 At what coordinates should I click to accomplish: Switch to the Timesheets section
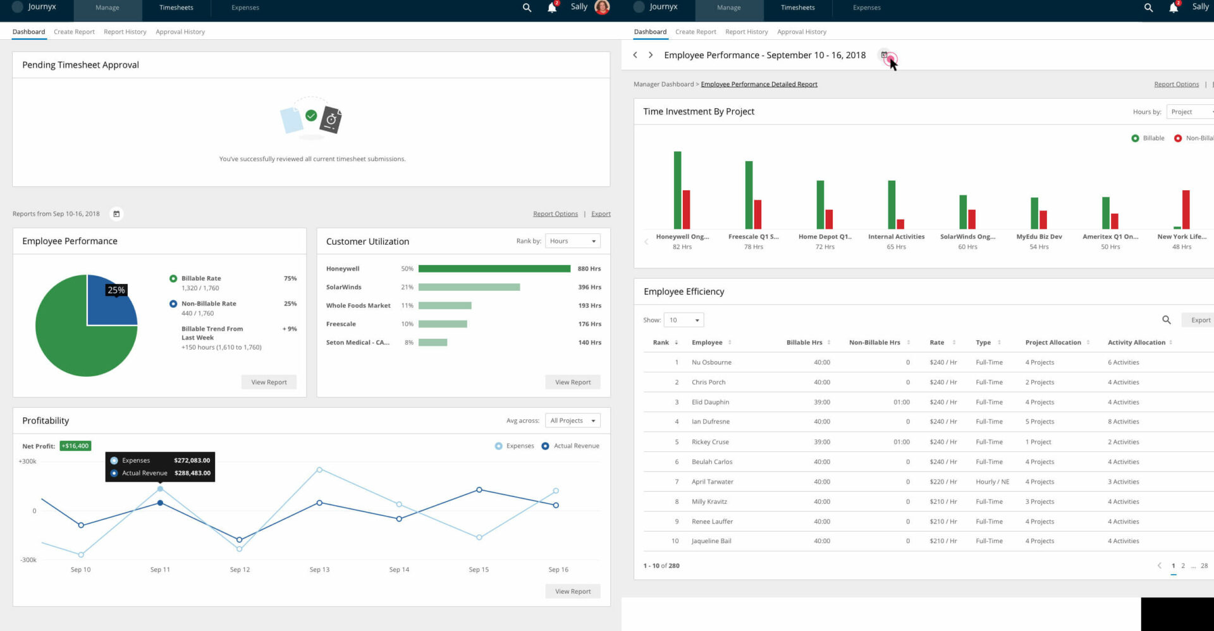tap(176, 8)
